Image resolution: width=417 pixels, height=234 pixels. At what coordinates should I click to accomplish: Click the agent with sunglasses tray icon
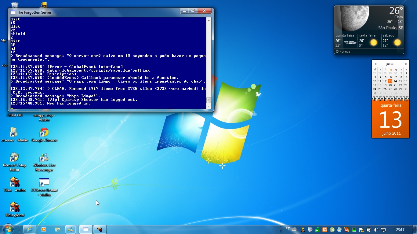[x=303, y=229]
